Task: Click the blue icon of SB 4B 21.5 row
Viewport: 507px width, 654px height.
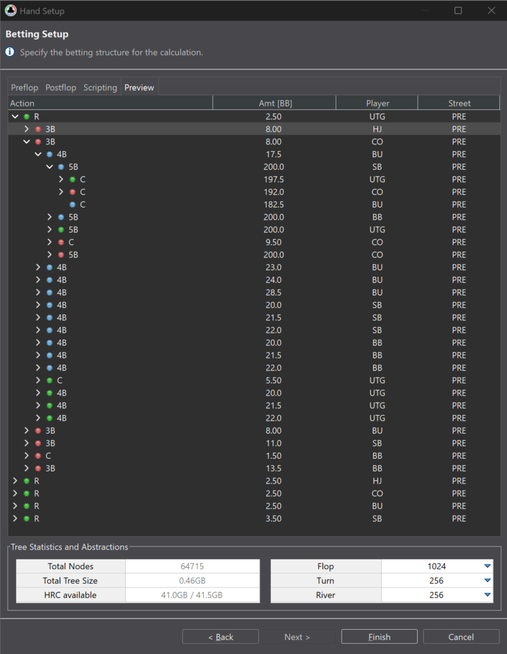Action: click(50, 317)
